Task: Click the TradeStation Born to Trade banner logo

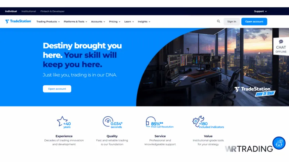Action: point(255,91)
